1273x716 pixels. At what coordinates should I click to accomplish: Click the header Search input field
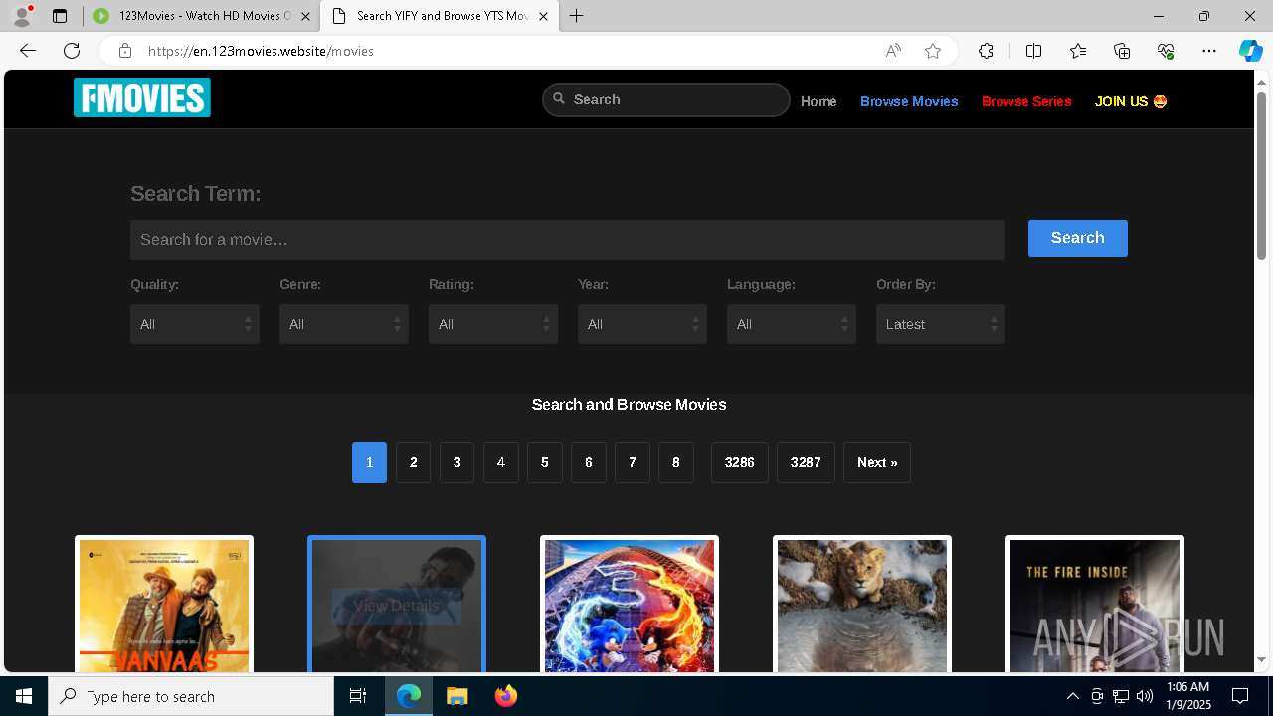(666, 99)
